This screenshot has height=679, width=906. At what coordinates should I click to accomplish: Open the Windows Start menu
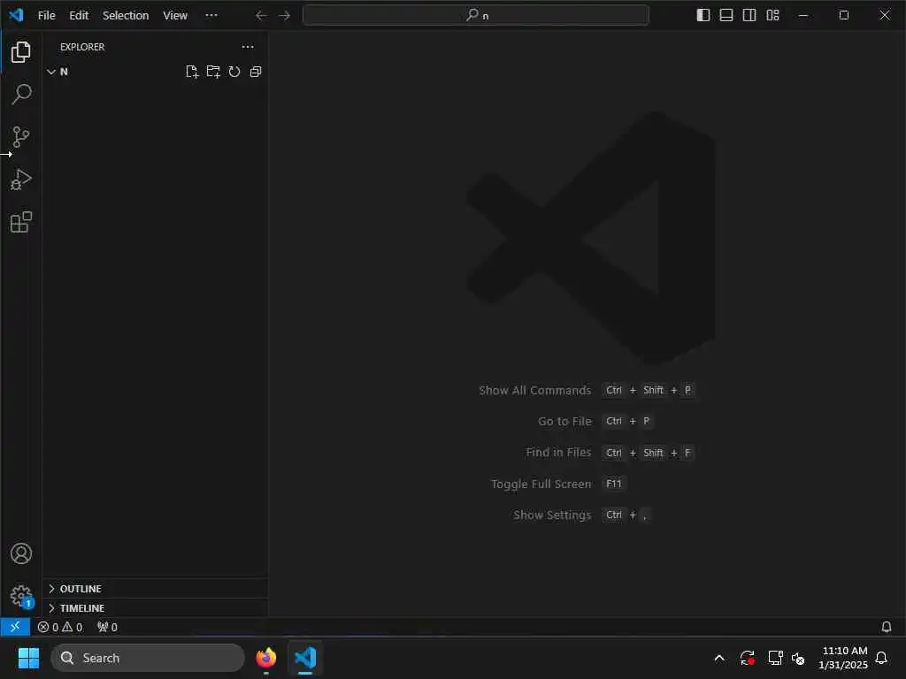28,658
